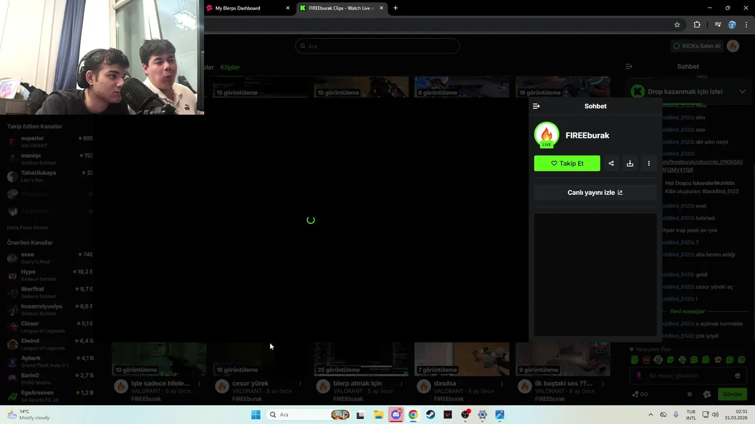Open ilkerfirat channel in sidebar
The height and width of the screenshot is (424, 755).
(50, 292)
